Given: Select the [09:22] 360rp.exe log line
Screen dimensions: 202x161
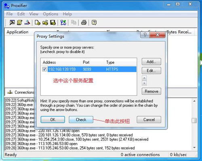Looking at the screenshot, I should pyautogui.click(x=19, y=105).
